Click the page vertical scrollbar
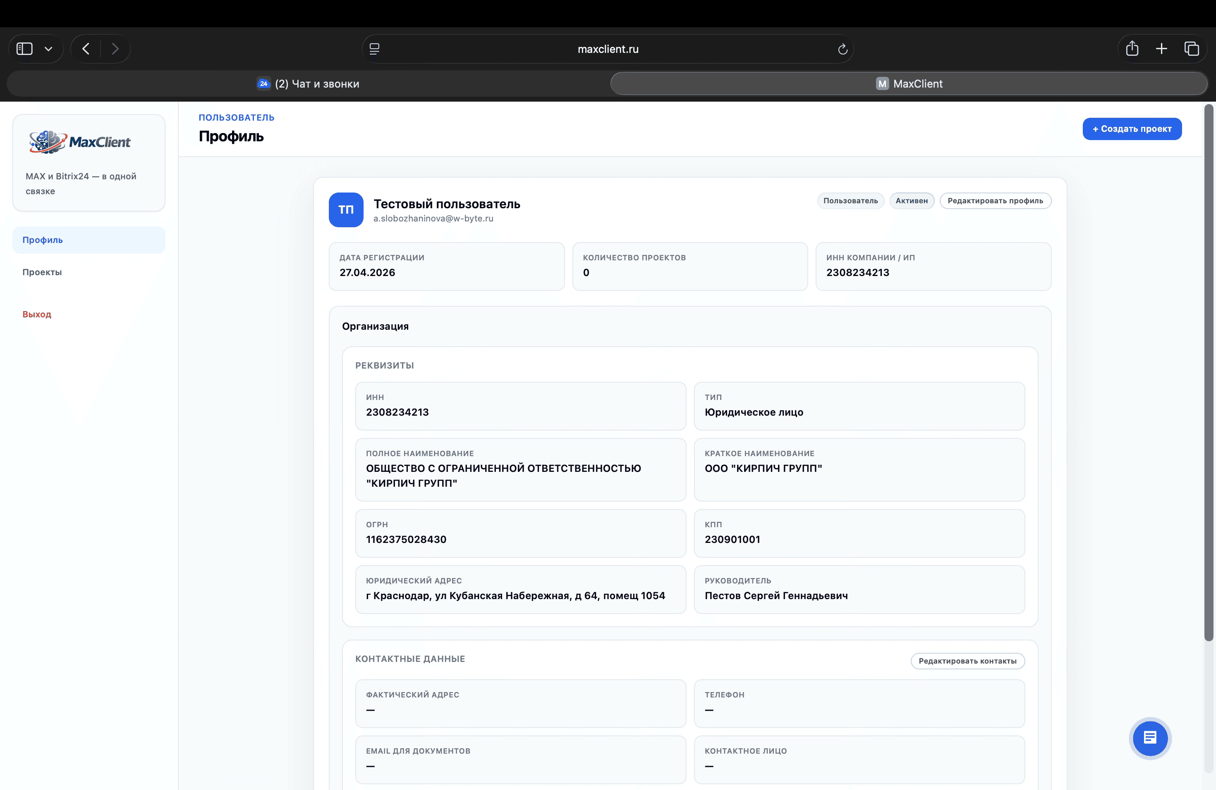The image size is (1216, 790). (x=1208, y=373)
